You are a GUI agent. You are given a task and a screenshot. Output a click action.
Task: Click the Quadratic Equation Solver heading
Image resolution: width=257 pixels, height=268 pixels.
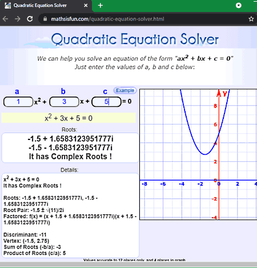pos(135,39)
